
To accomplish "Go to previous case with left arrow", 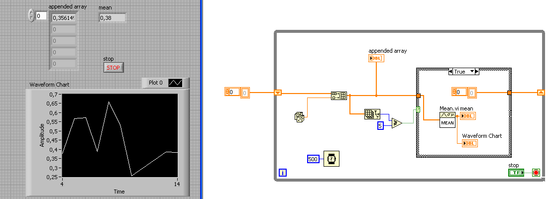I will click(451, 72).
